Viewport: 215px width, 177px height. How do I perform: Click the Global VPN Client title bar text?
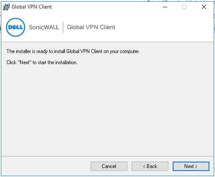click(x=32, y=7)
